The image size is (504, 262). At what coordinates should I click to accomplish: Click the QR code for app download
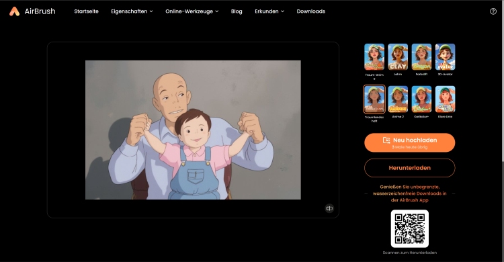[409, 228]
